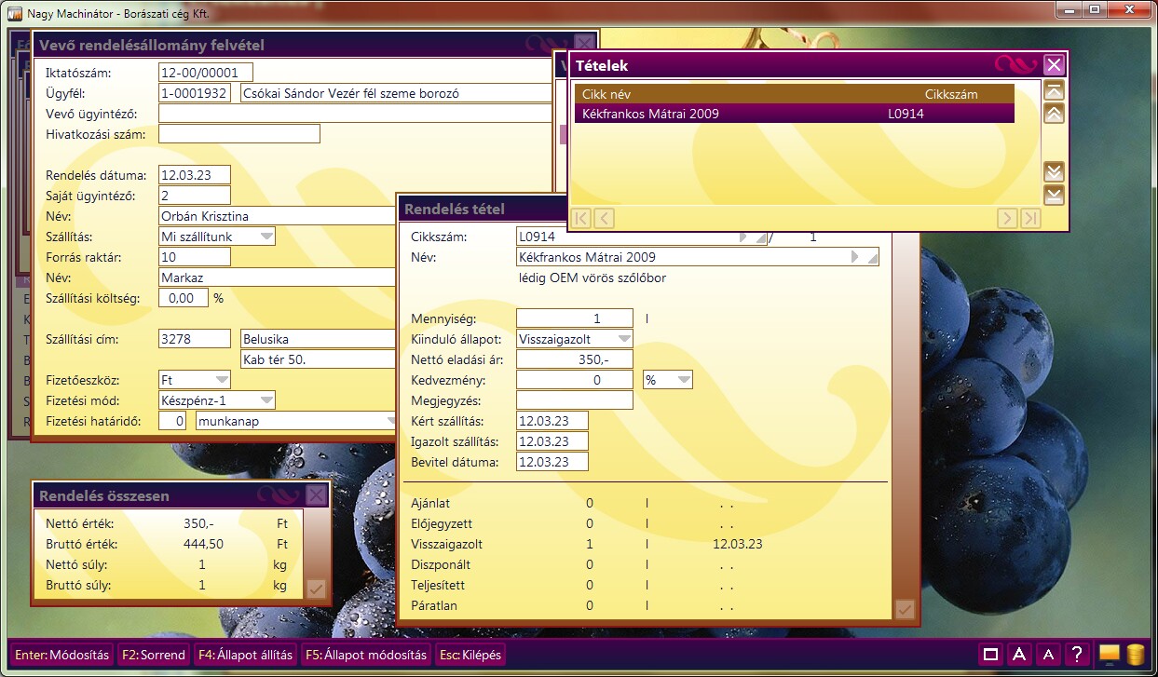The image size is (1158, 677).
Task: Page down in the Tételek list
Action: [x=1054, y=172]
